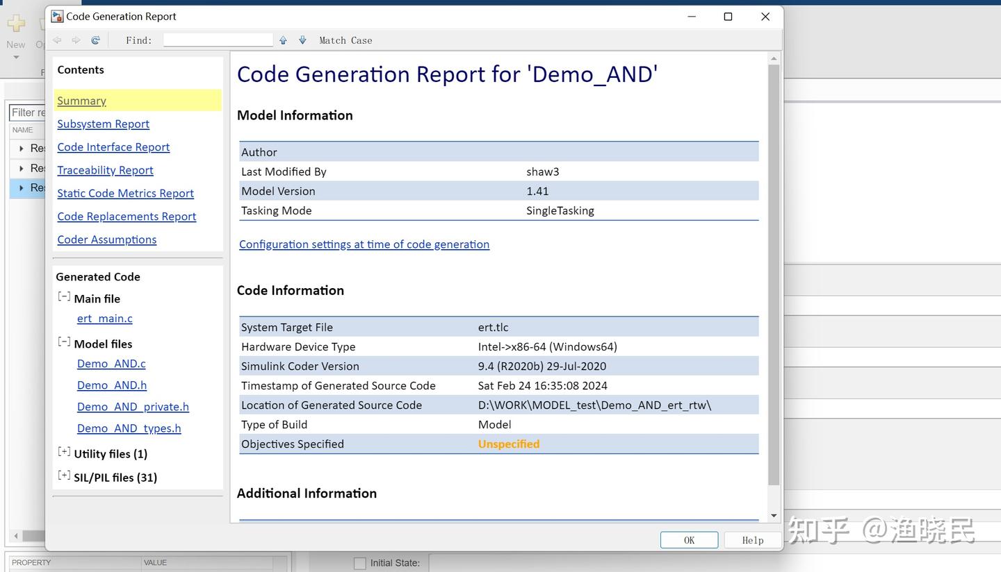Open the Static Code Metrics Report
Screen dimensions: 1001x572
point(125,193)
